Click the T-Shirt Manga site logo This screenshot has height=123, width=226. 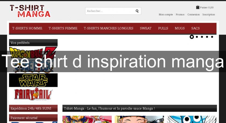click(x=30, y=11)
